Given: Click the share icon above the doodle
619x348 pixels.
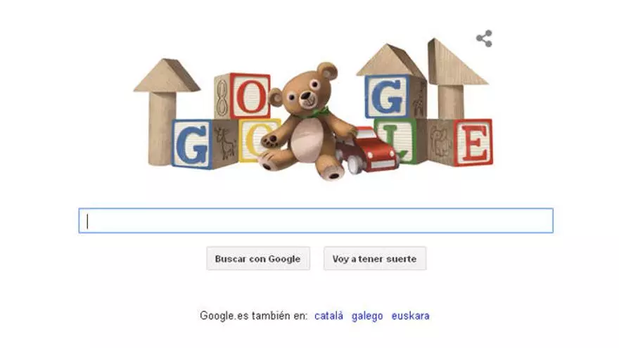Looking at the screenshot, I should point(484,39).
